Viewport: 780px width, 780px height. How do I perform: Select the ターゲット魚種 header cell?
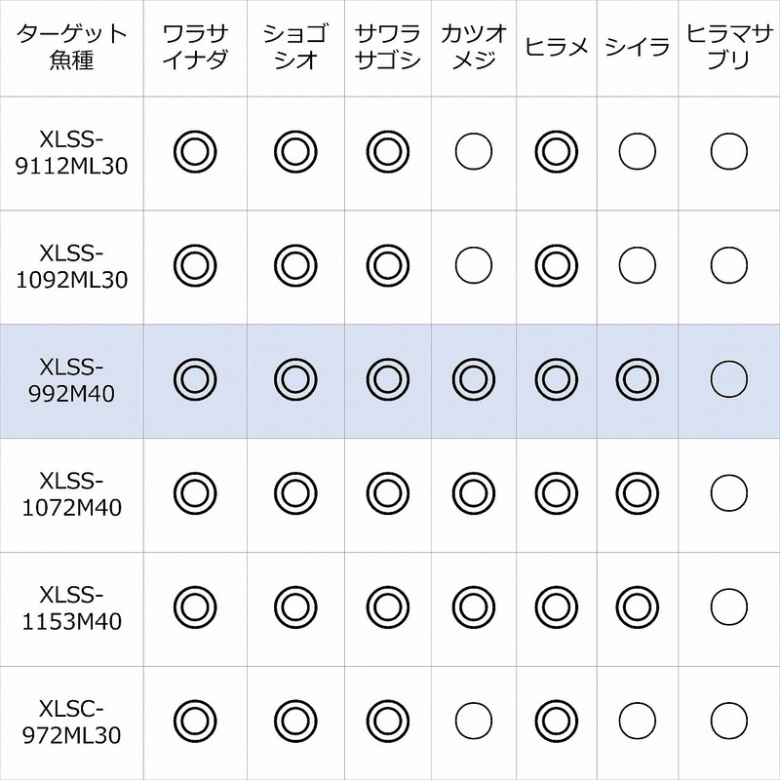73,48
